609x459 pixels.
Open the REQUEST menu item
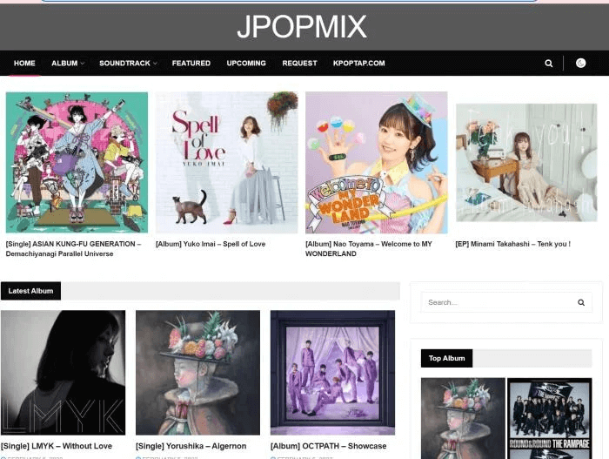point(299,63)
